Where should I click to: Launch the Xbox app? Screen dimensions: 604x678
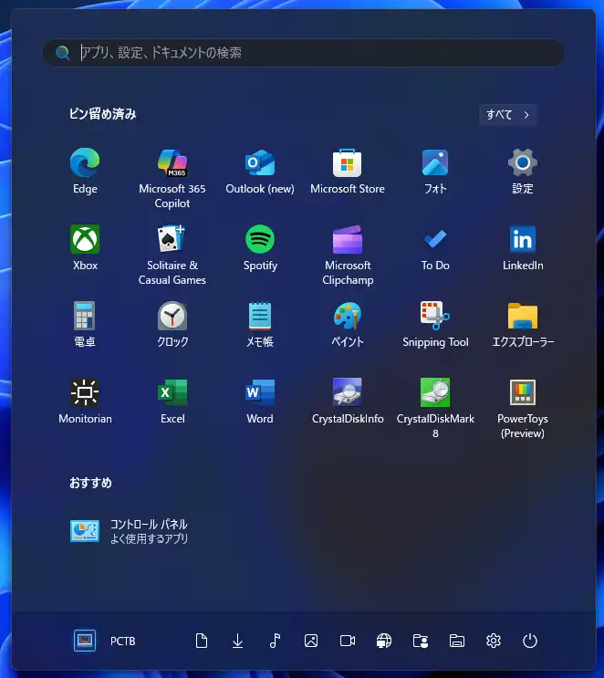point(85,248)
